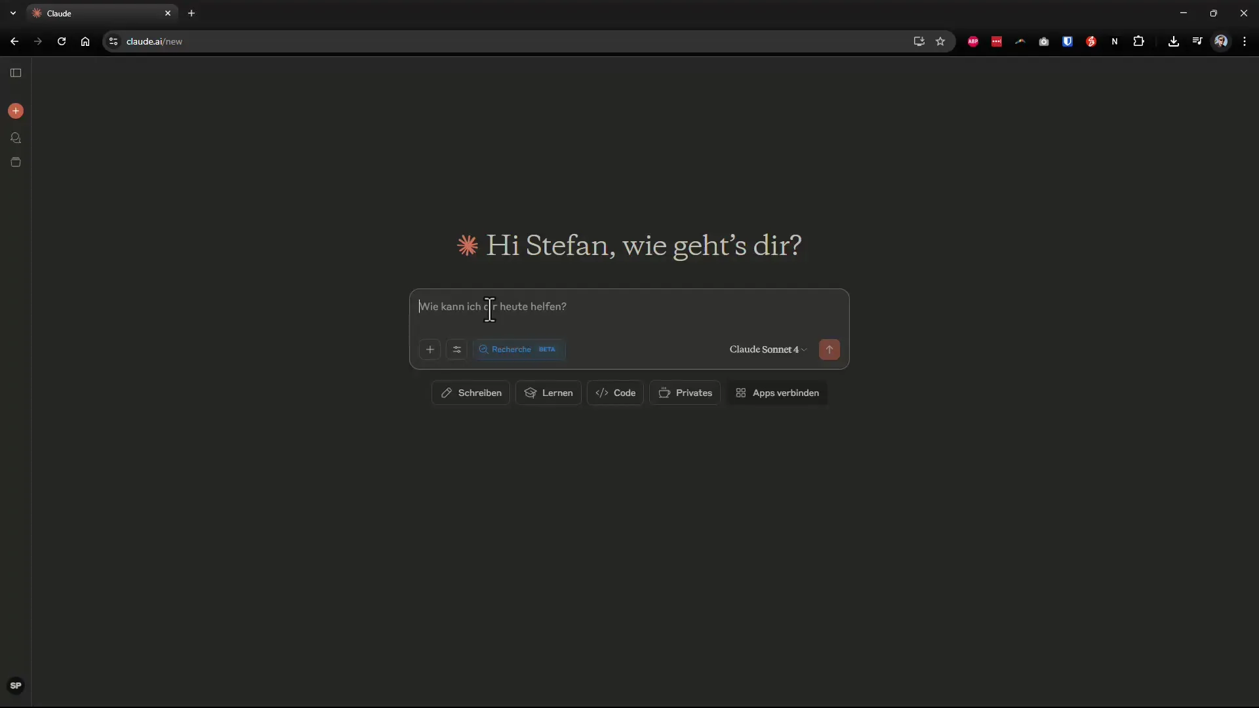The image size is (1259, 708).
Task: Open the red lightning bolt extension icon
Action: [x=1091, y=41]
